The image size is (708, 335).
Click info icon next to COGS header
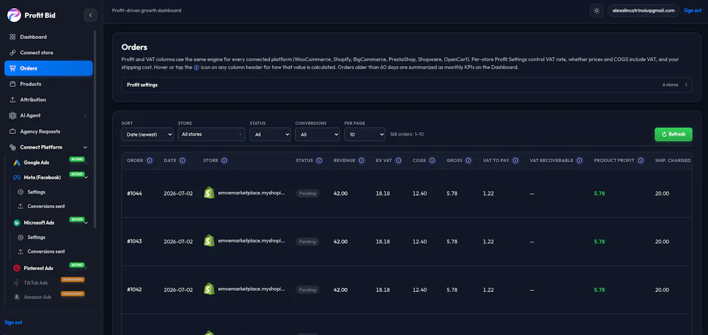[432, 160]
